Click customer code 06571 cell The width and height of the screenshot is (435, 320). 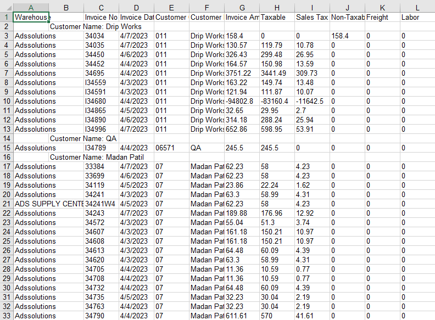coord(171,148)
